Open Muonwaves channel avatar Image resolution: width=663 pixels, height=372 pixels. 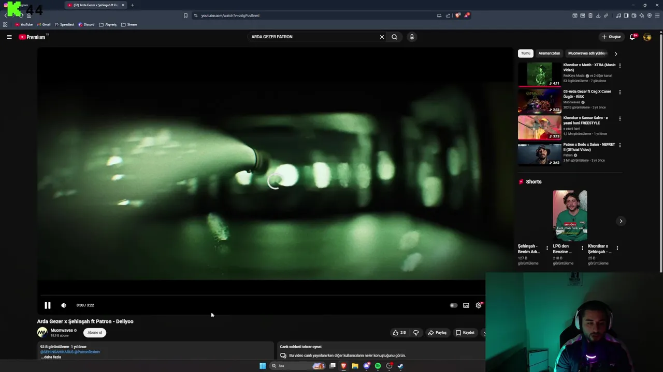click(x=42, y=332)
